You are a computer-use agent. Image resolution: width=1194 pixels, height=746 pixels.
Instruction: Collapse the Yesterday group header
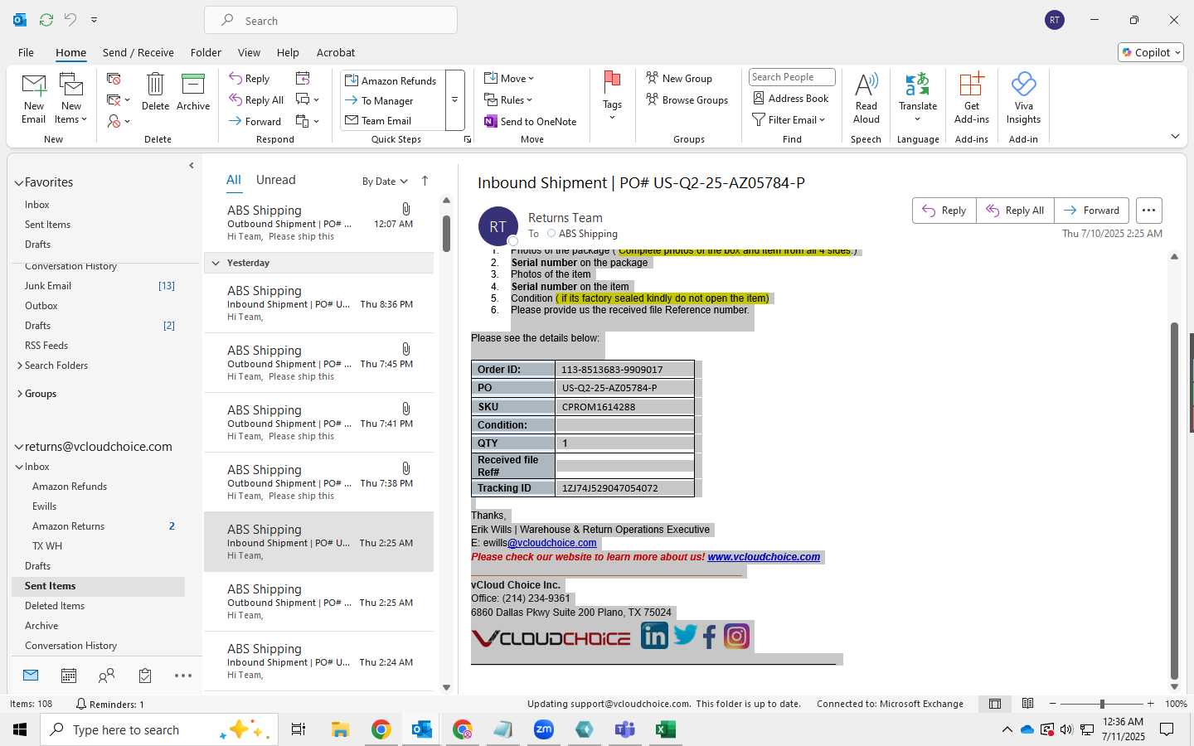coord(216,263)
